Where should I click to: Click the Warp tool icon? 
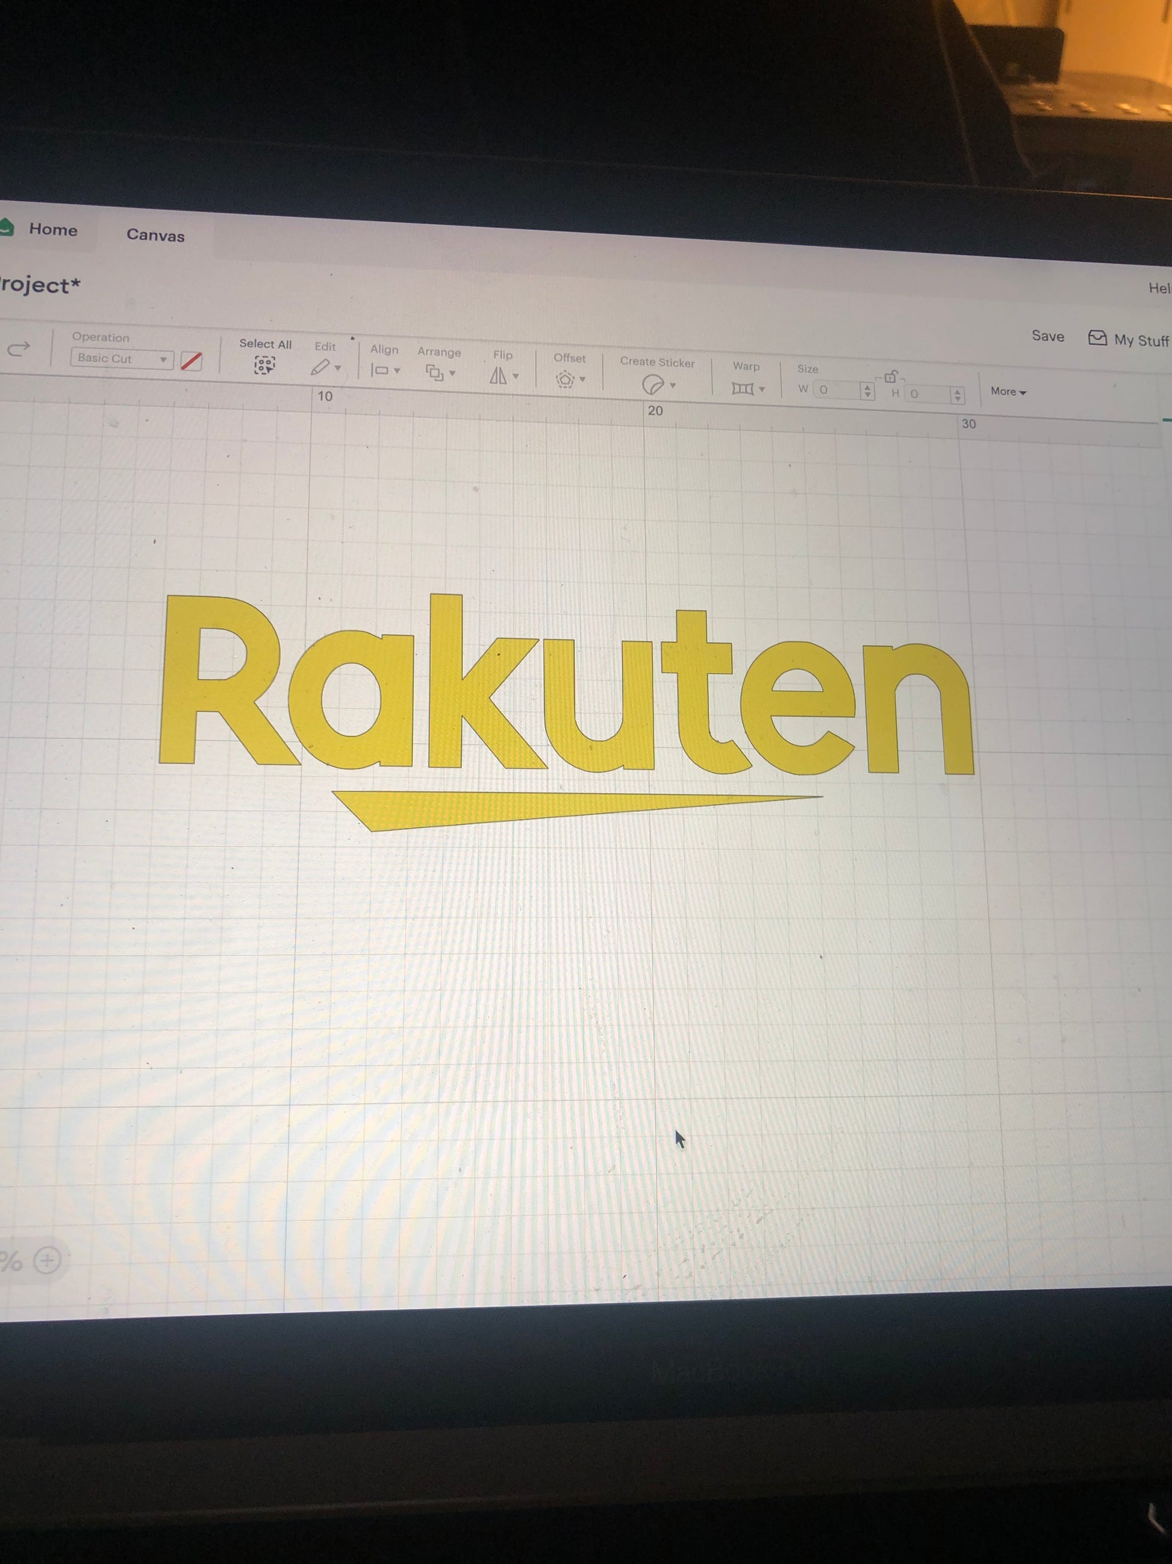click(743, 388)
